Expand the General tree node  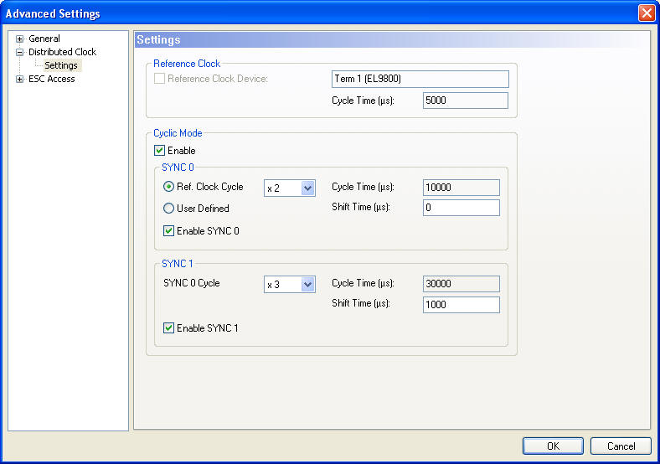point(19,39)
